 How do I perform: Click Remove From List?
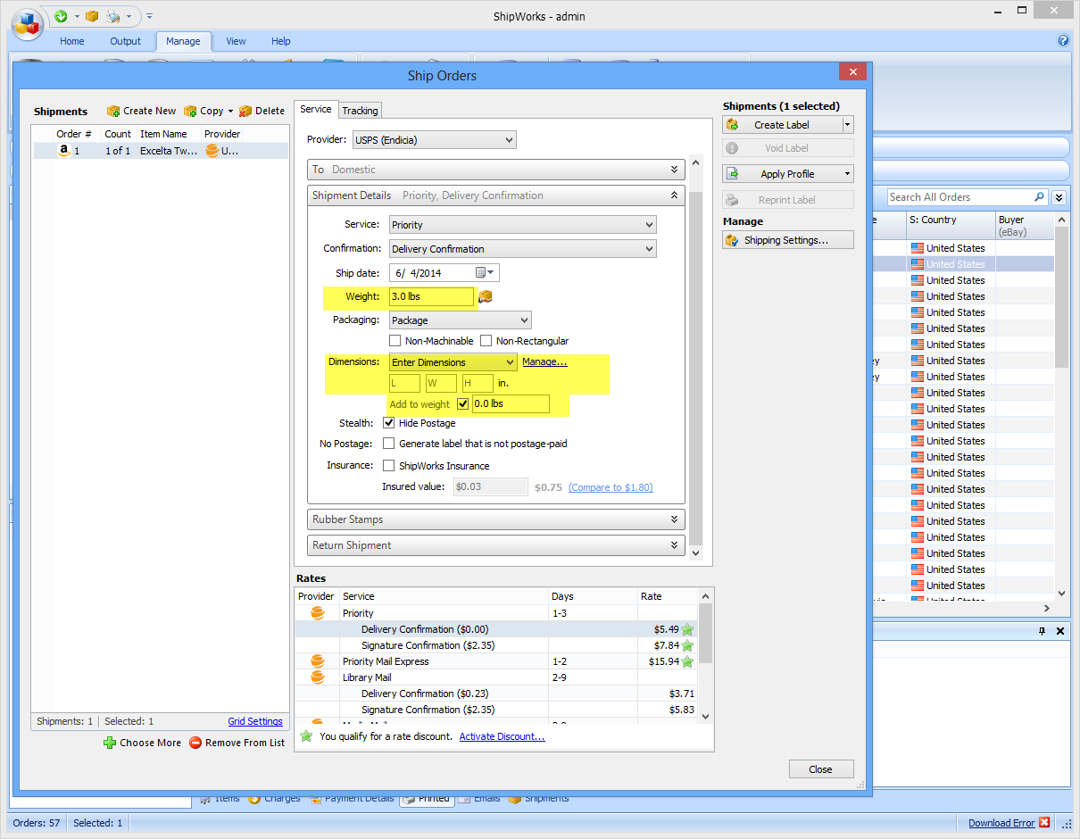237,742
